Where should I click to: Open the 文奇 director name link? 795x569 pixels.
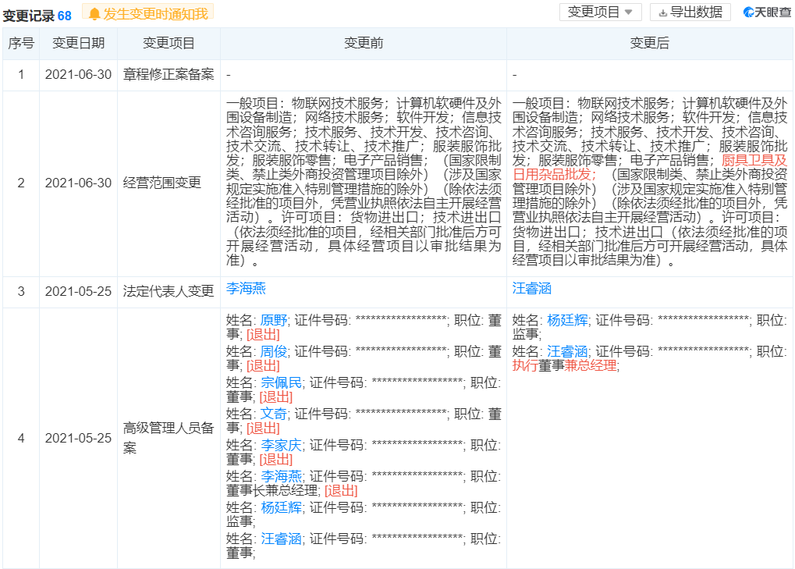(274, 414)
